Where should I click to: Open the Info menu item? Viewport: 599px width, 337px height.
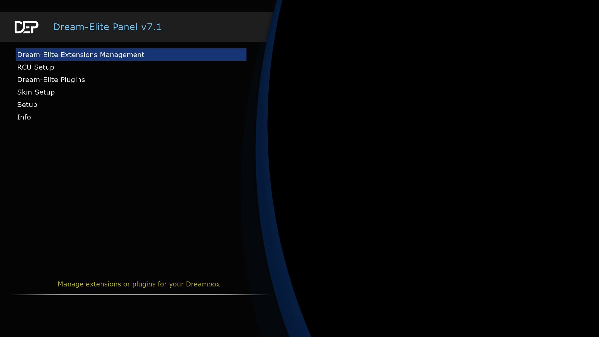[24, 117]
